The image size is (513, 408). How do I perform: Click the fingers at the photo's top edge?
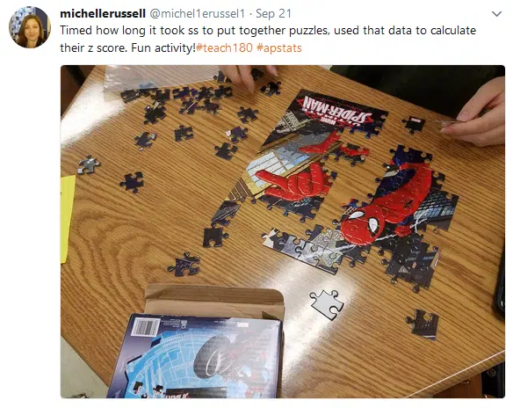coord(248,76)
